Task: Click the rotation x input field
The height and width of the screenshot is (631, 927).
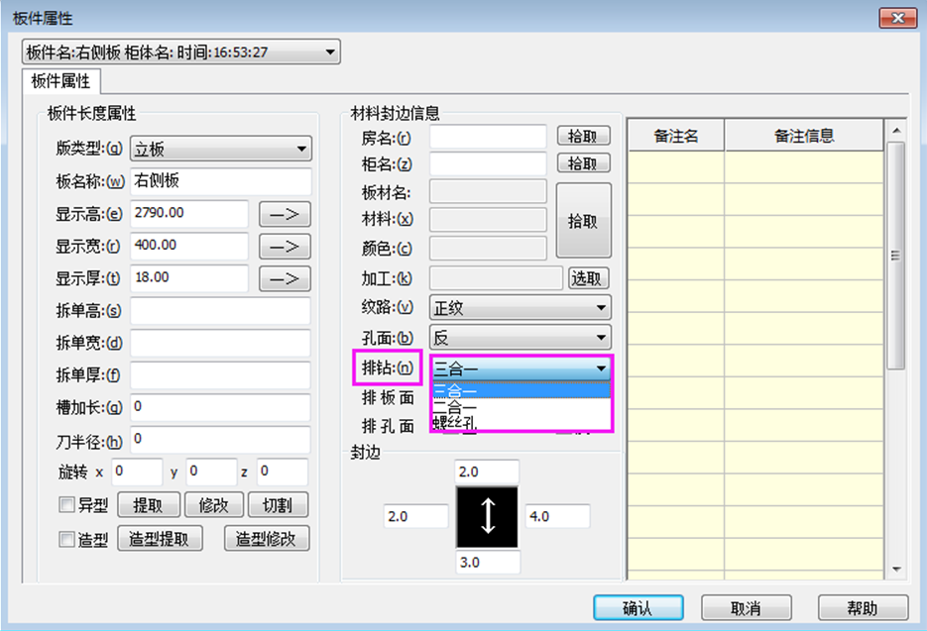Action: [x=137, y=472]
